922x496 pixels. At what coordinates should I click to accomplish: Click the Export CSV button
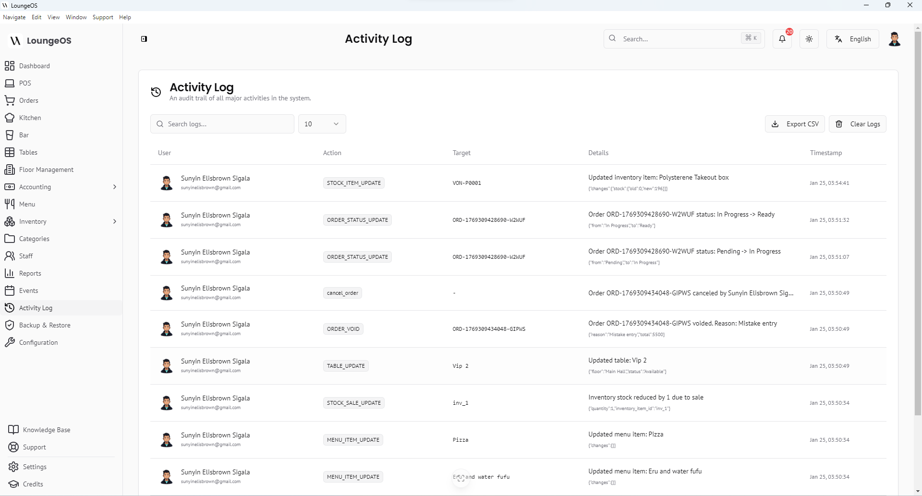click(795, 124)
